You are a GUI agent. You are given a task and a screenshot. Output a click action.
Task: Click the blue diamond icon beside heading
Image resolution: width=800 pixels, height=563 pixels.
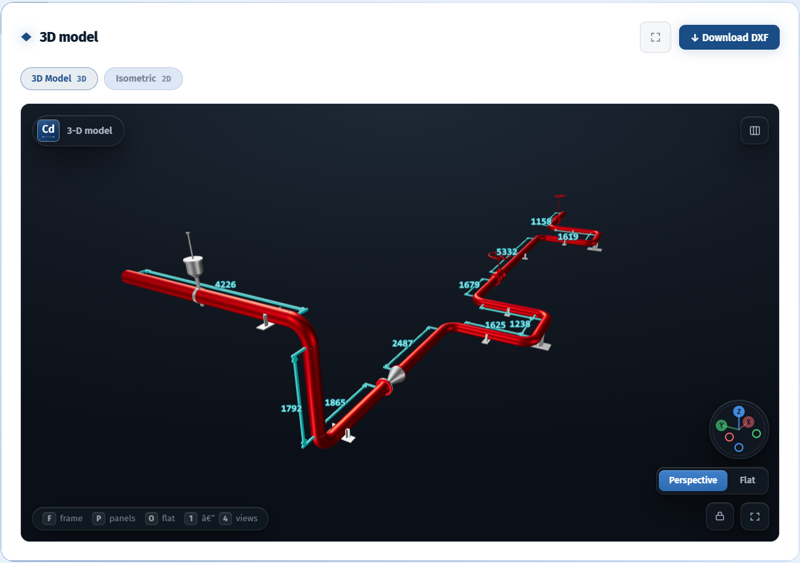(x=26, y=37)
